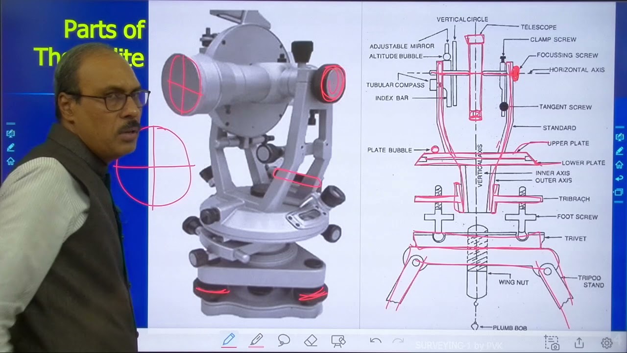Click the right sidebar pencil icon
The image size is (627, 353).
(x=619, y=151)
